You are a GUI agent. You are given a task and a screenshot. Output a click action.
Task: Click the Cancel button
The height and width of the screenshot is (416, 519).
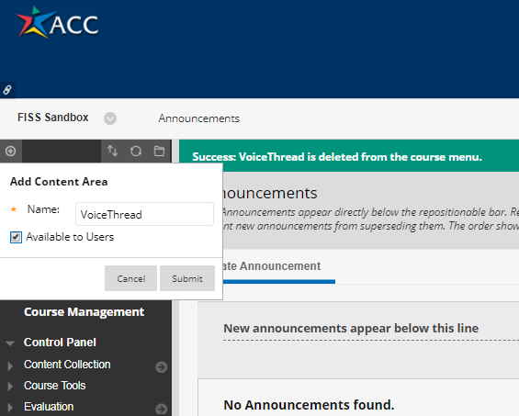pyautogui.click(x=130, y=278)
